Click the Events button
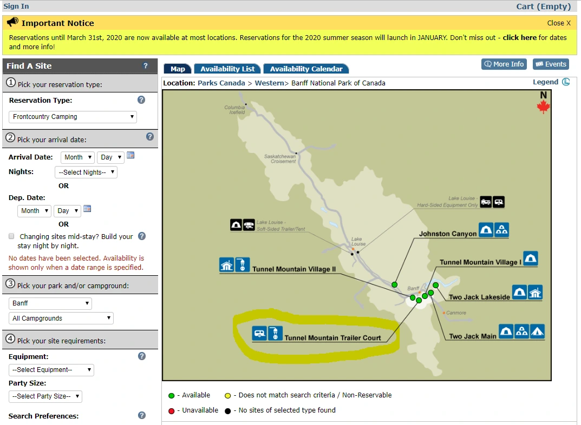 coord(551,64)
